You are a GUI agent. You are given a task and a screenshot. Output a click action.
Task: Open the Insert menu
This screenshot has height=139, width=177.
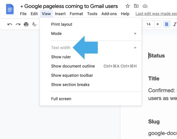click(60, 14)
